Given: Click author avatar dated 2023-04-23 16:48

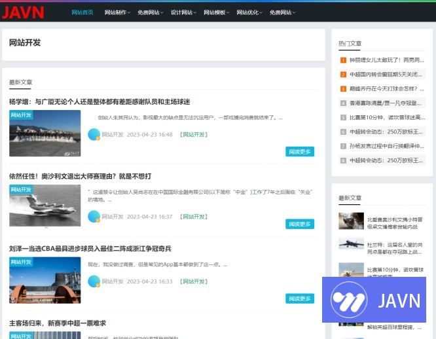Looking at the screenshot, I should (94, 135).
